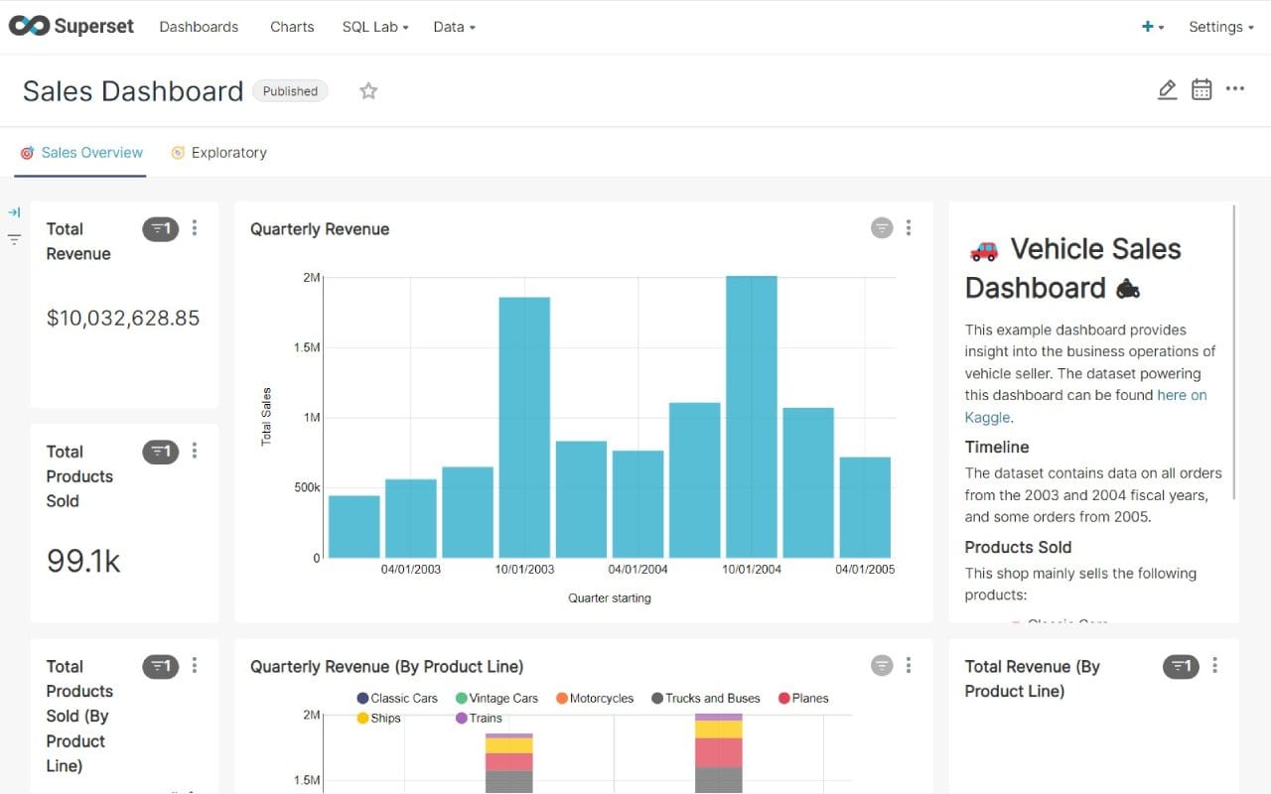
Task: Open Total Revenue chart kebab menu
Action: [195, 228]
